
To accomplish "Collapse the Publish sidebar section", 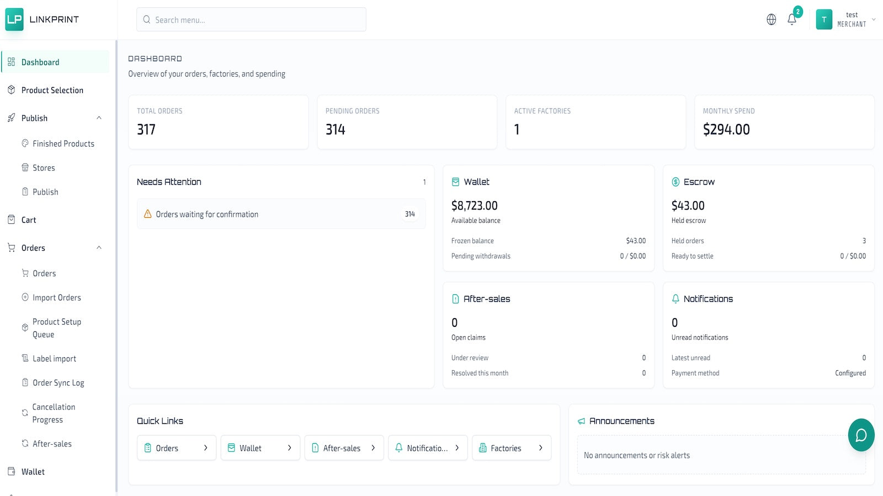I will [x=99, y=118].
